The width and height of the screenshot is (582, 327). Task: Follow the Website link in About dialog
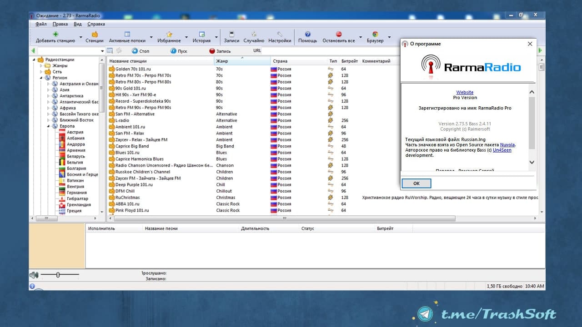coord(465,92)
